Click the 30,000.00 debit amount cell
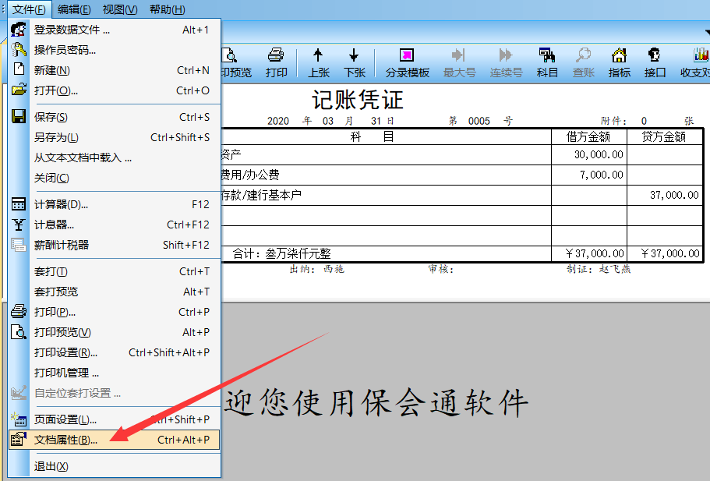This screenshot has width=710, height=481. (x=588, y=154)
